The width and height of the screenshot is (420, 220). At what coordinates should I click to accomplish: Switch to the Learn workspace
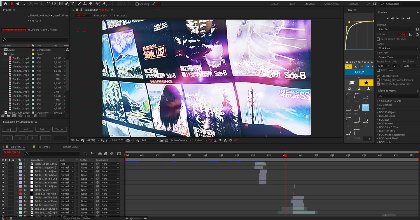[292, 4]
